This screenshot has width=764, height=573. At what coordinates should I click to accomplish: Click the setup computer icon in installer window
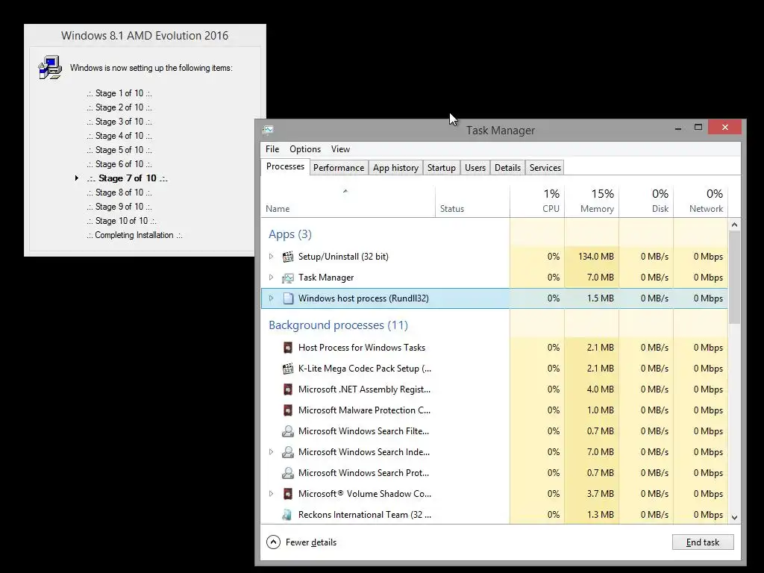50,68
